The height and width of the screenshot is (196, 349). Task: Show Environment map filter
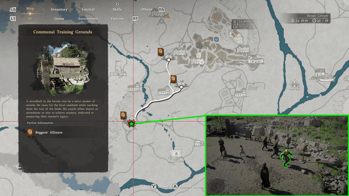88,19
